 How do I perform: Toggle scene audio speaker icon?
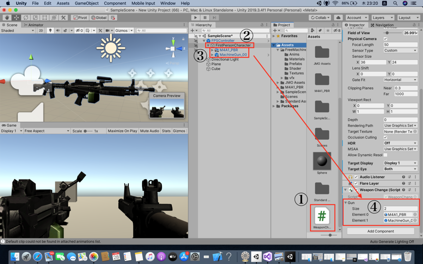tap(58, 31)
